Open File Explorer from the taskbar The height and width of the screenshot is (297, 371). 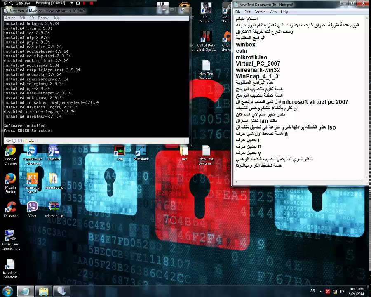tap(44, 291)
